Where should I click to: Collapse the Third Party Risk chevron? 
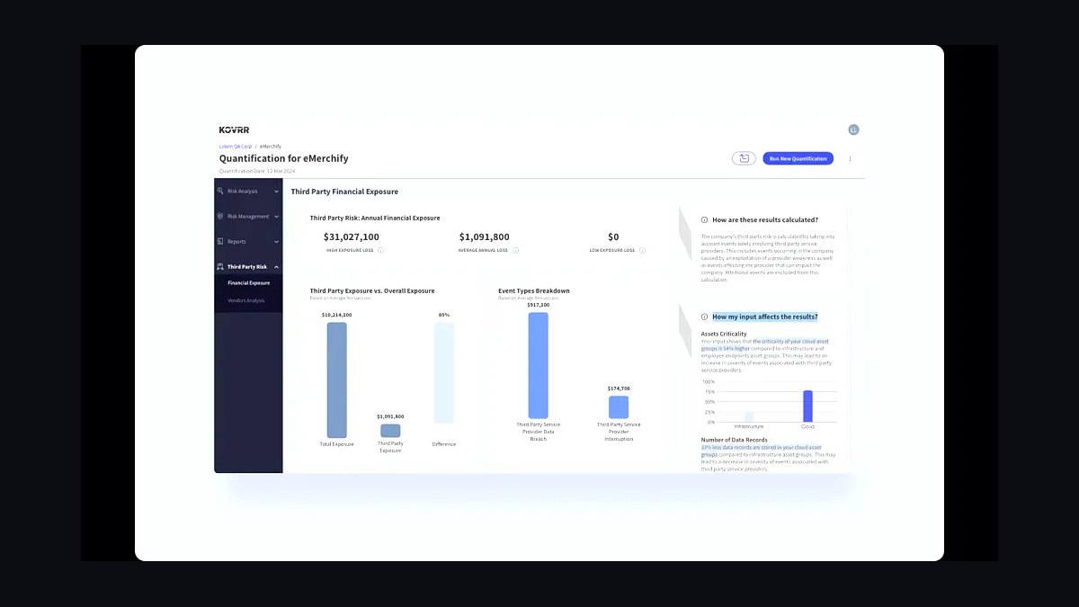[276, 267]
